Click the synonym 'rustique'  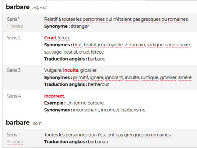149,77
